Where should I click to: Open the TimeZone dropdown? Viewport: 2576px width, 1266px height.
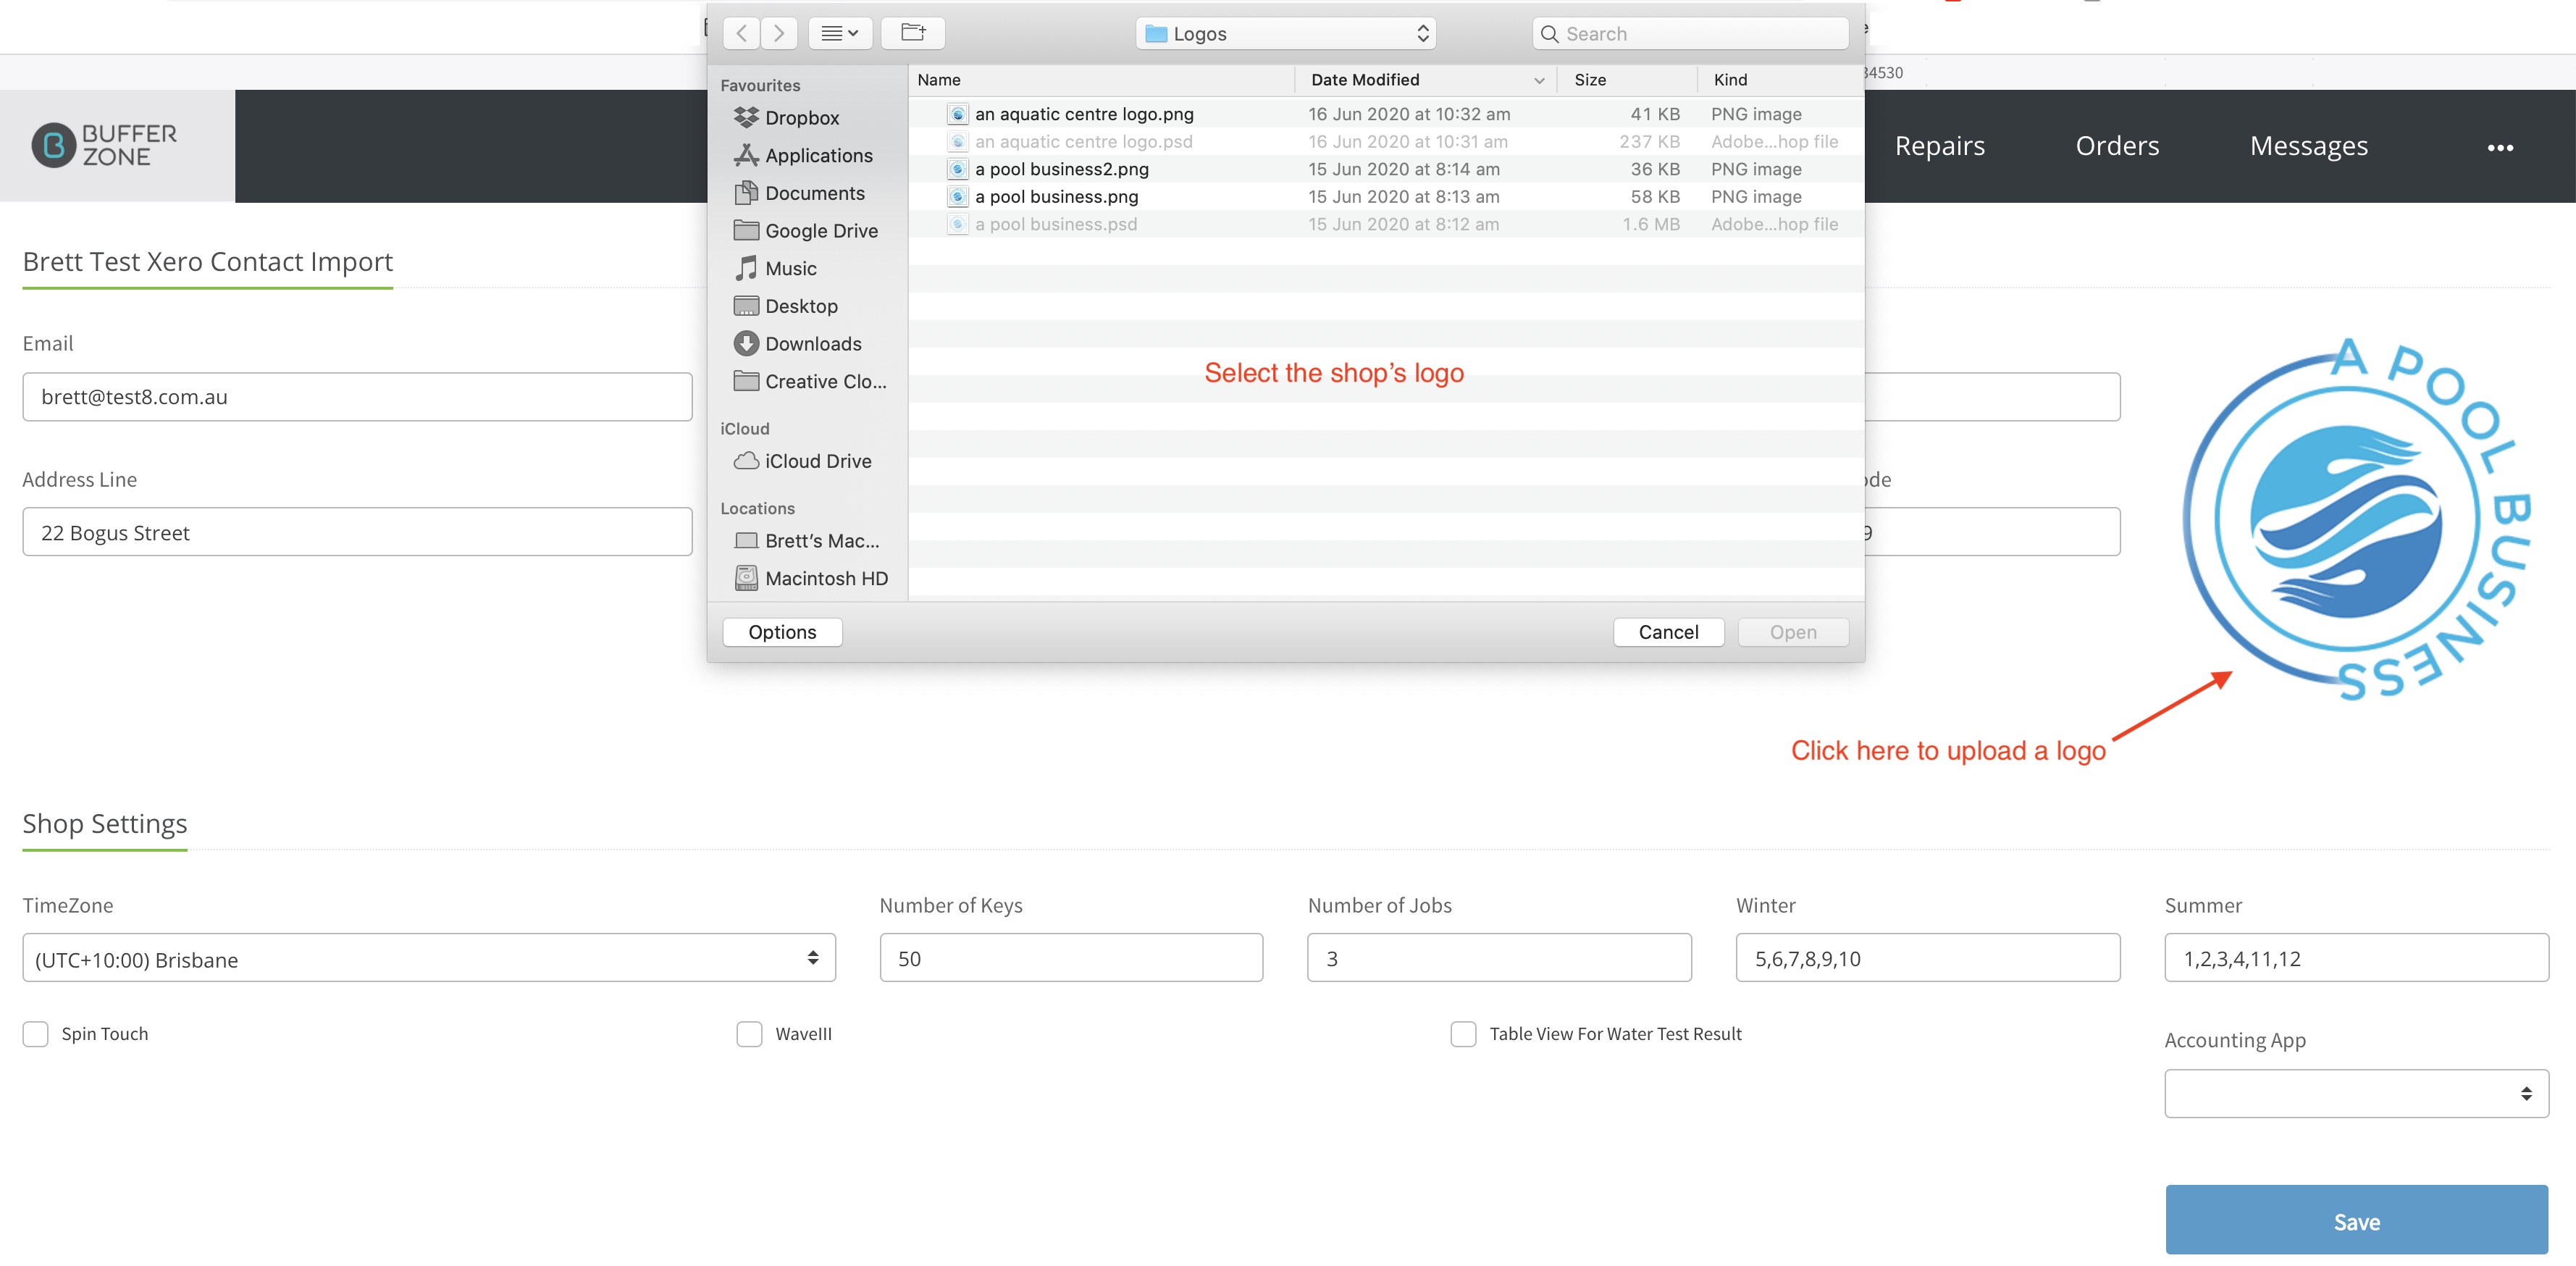[x=429, y=958]
